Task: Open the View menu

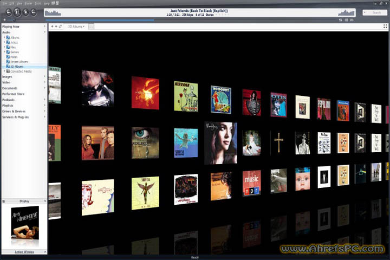Action: 19,3
